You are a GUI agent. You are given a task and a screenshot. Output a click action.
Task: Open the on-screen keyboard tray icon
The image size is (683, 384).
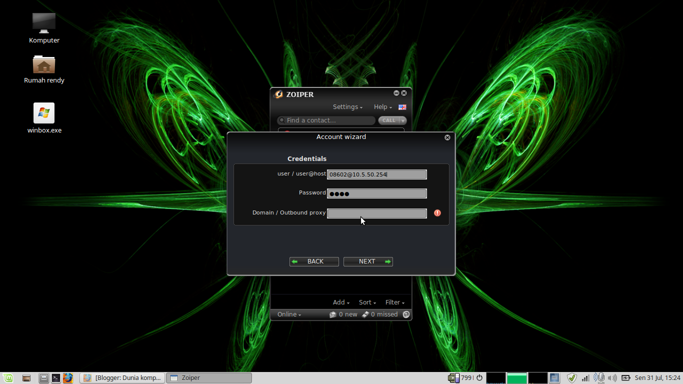coord(554,378)
